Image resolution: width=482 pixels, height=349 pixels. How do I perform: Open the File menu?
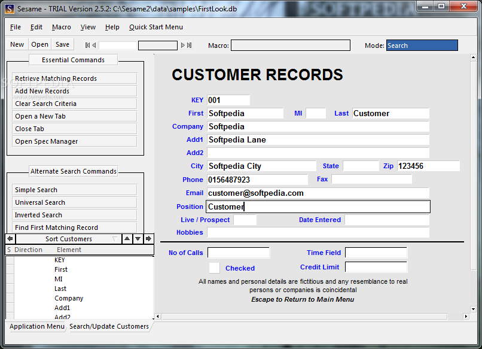(x=16, y=27)
